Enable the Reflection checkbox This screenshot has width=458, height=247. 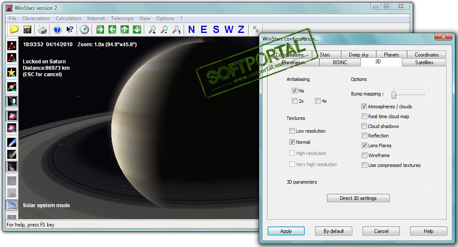coord(364,135)
